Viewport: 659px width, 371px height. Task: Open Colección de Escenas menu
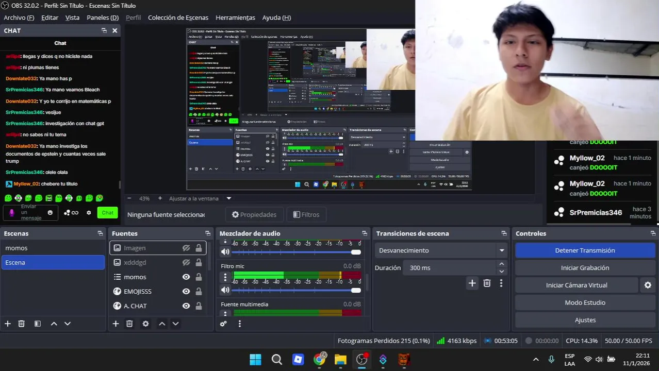point(178,18)
